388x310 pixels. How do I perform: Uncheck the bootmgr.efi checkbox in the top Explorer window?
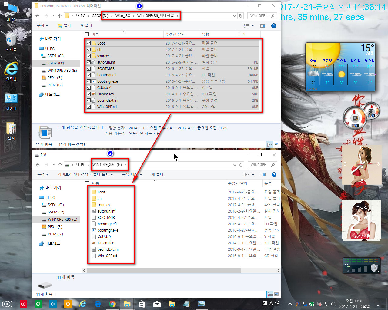pos(89,75)
